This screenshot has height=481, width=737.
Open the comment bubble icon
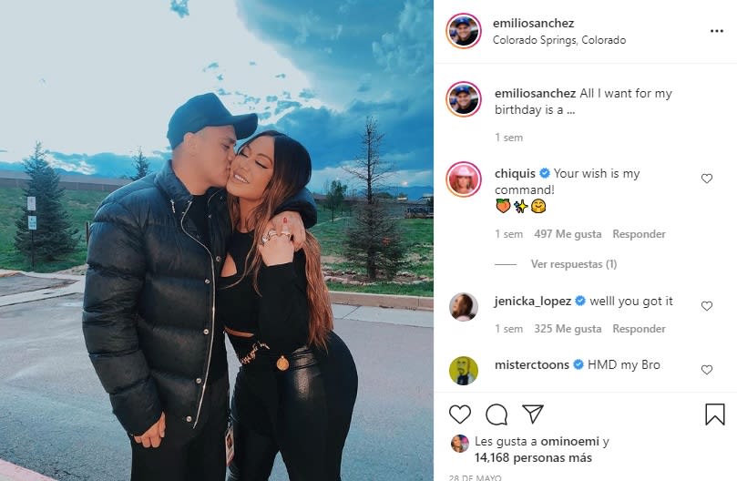496,414
